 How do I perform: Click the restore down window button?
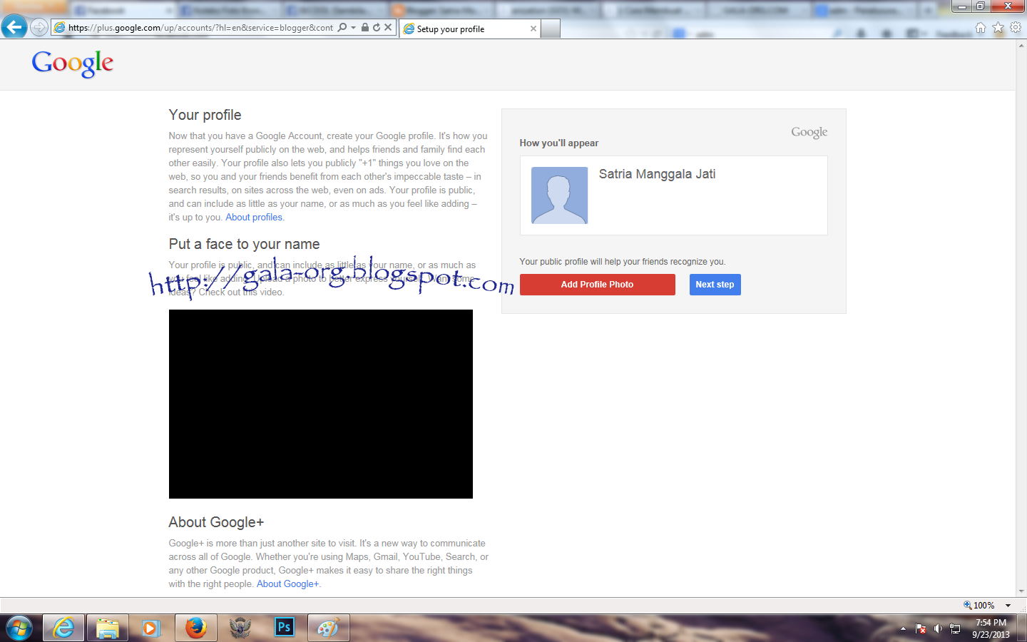pos(981,6)
